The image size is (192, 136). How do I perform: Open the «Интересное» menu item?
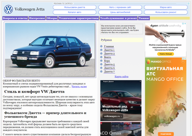pyautogui.click(x=37, y=18)
